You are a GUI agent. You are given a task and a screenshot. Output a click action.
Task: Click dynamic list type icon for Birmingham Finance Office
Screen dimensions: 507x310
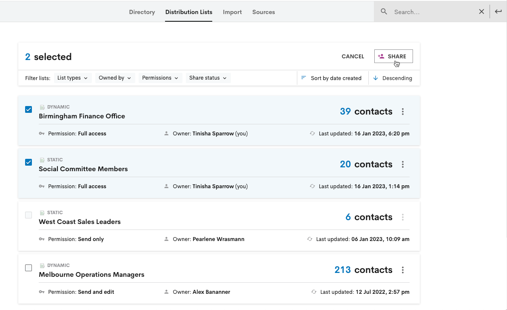coord(42,107)
